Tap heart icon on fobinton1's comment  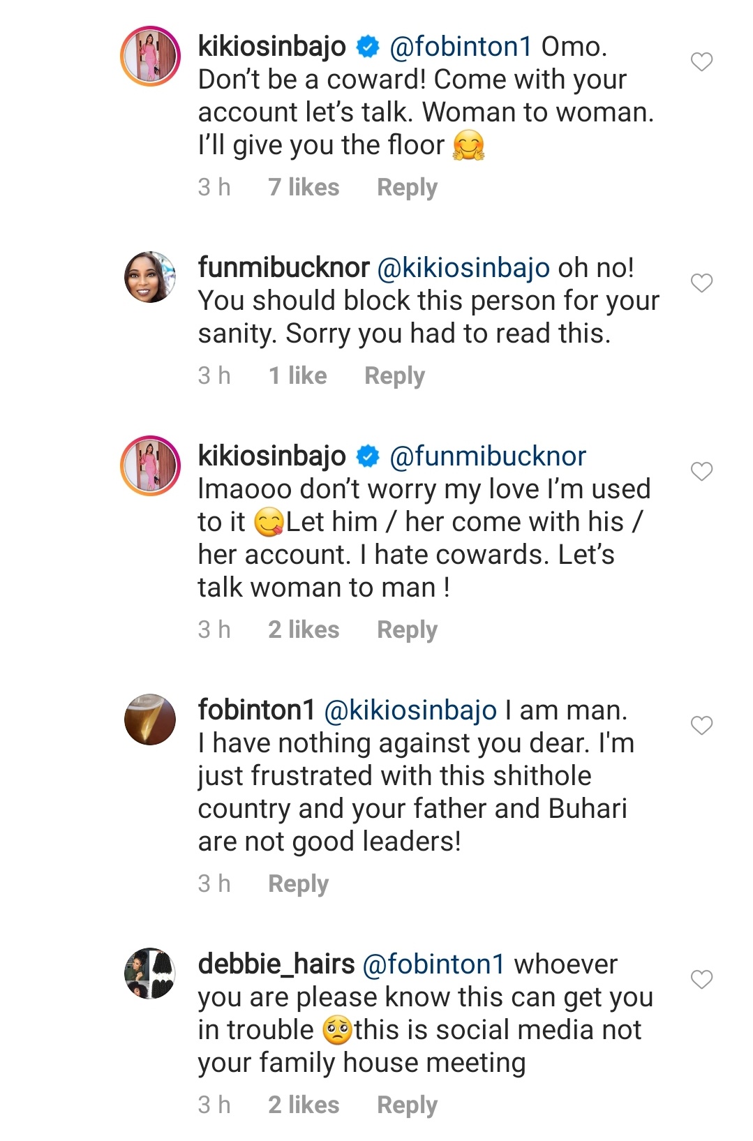(x=701, y=726)
